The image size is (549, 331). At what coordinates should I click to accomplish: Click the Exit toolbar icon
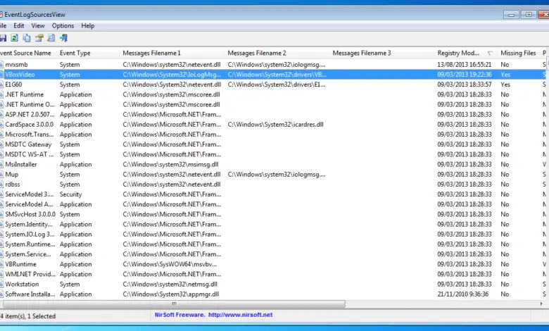[x=63, y=38]
